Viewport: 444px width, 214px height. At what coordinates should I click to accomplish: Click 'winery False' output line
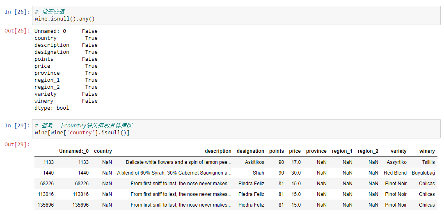click(x=66, y=101)
